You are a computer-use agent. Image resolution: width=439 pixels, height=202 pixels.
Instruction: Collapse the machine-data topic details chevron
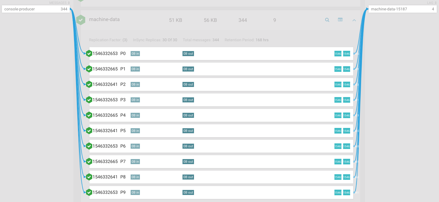tap(354, 20)
